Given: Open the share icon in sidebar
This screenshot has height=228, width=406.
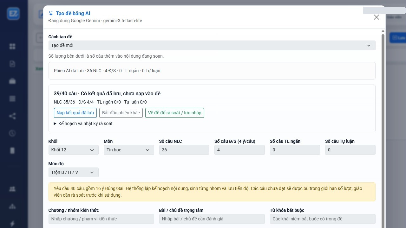Looking at the screenshot, I should click(12, 116).
